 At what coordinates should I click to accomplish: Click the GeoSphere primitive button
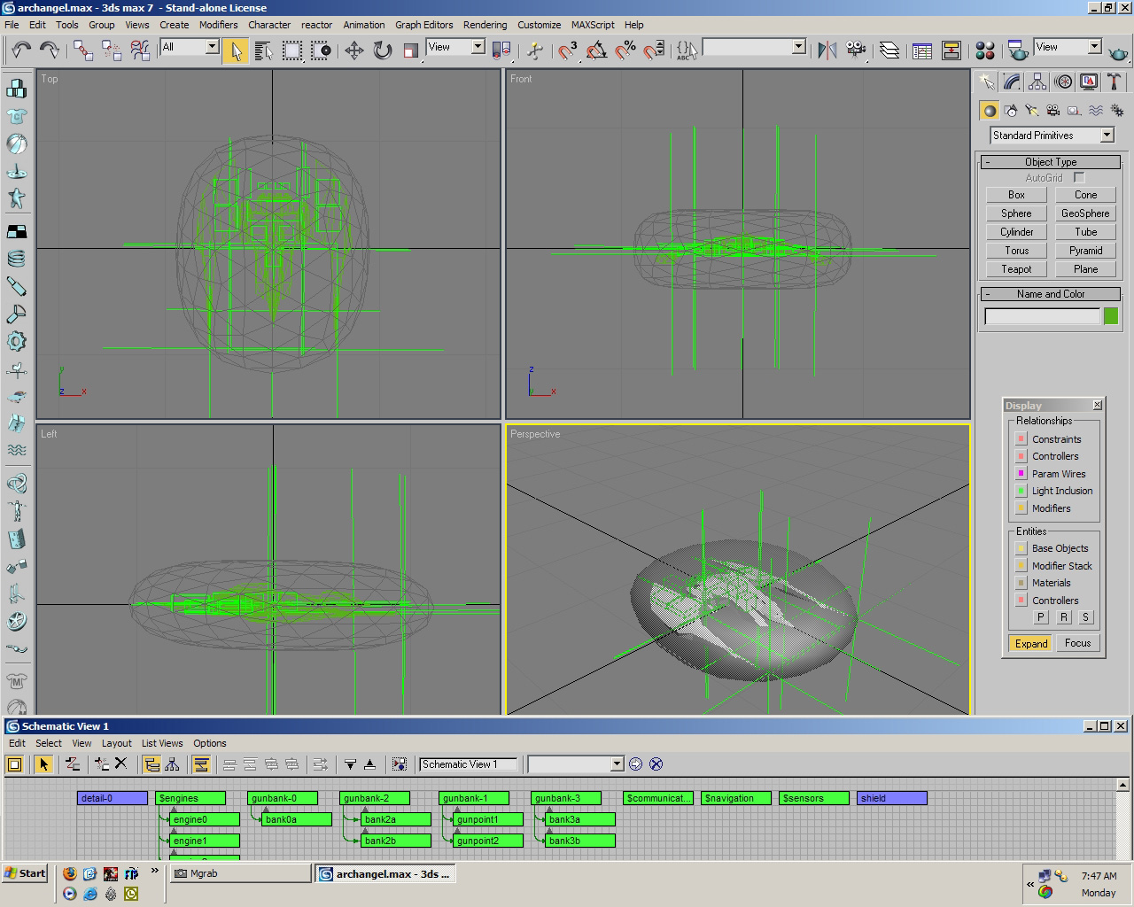(x=1085, y=213)
